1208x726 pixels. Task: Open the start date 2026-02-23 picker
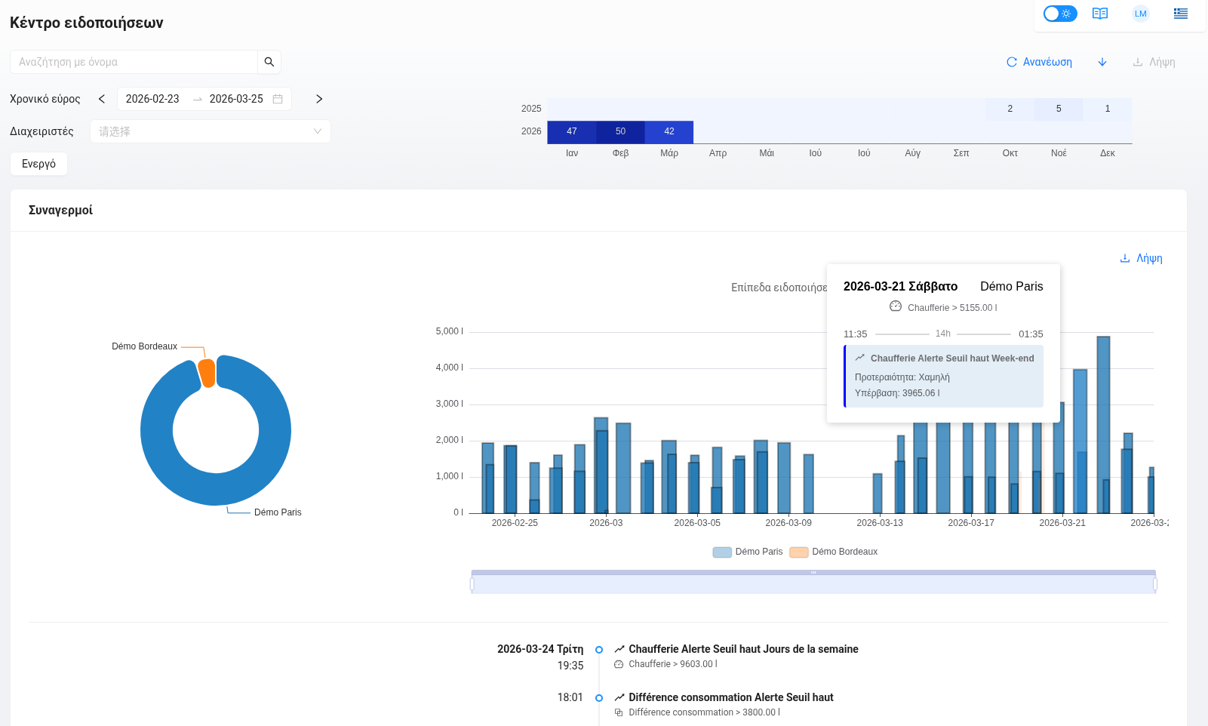(x=152, y=99)
